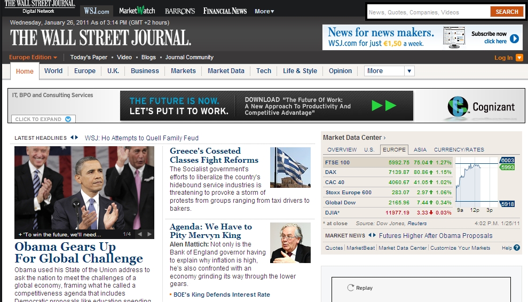
Task: Select the FTSE 100 index row
Action: click(x=388, y=162)
